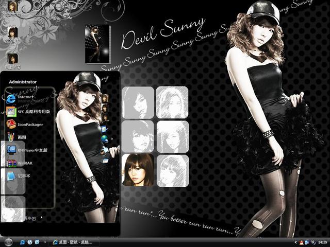Image resolution: width=330 pixels, height=247 pixels.
Task: Open 画图 (Paint) from the Start menu
Action: tap(16, 137)
